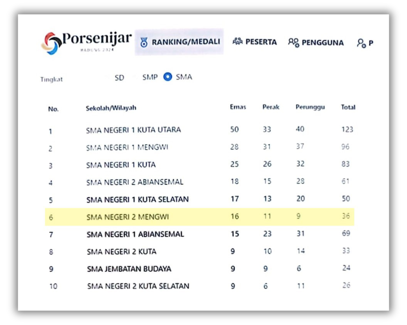Open the PESERTA tab
Image resolution: width=407 pixels, height=325 pixels.
(x=255, y=42)
